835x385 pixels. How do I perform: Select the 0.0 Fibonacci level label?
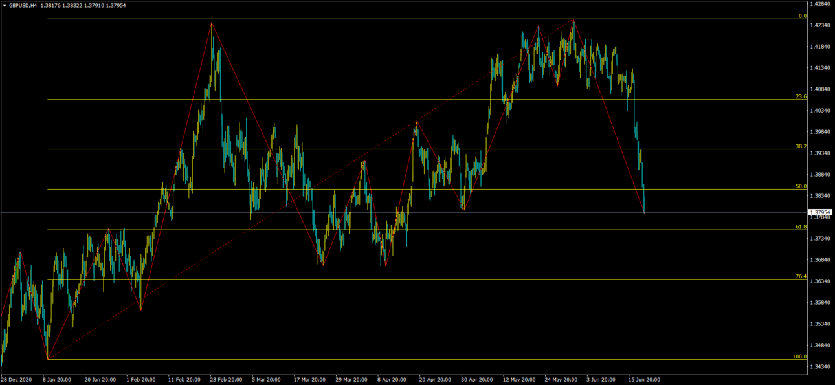pos(803,16)
